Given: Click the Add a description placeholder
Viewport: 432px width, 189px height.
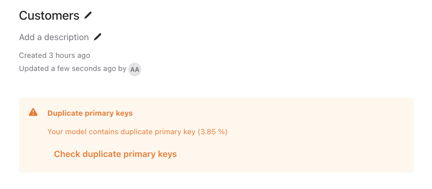Looking at the screenshot, I should (54, 37).
